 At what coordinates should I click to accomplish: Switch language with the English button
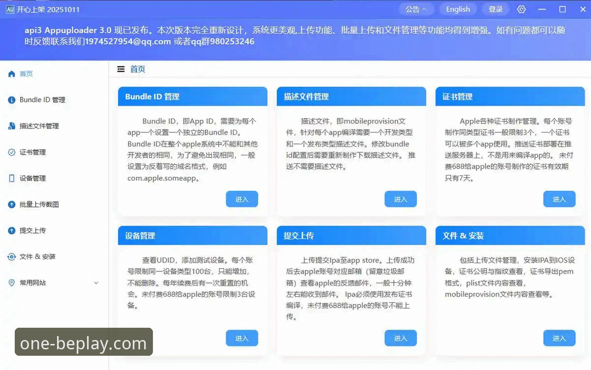tap(458, 9)
